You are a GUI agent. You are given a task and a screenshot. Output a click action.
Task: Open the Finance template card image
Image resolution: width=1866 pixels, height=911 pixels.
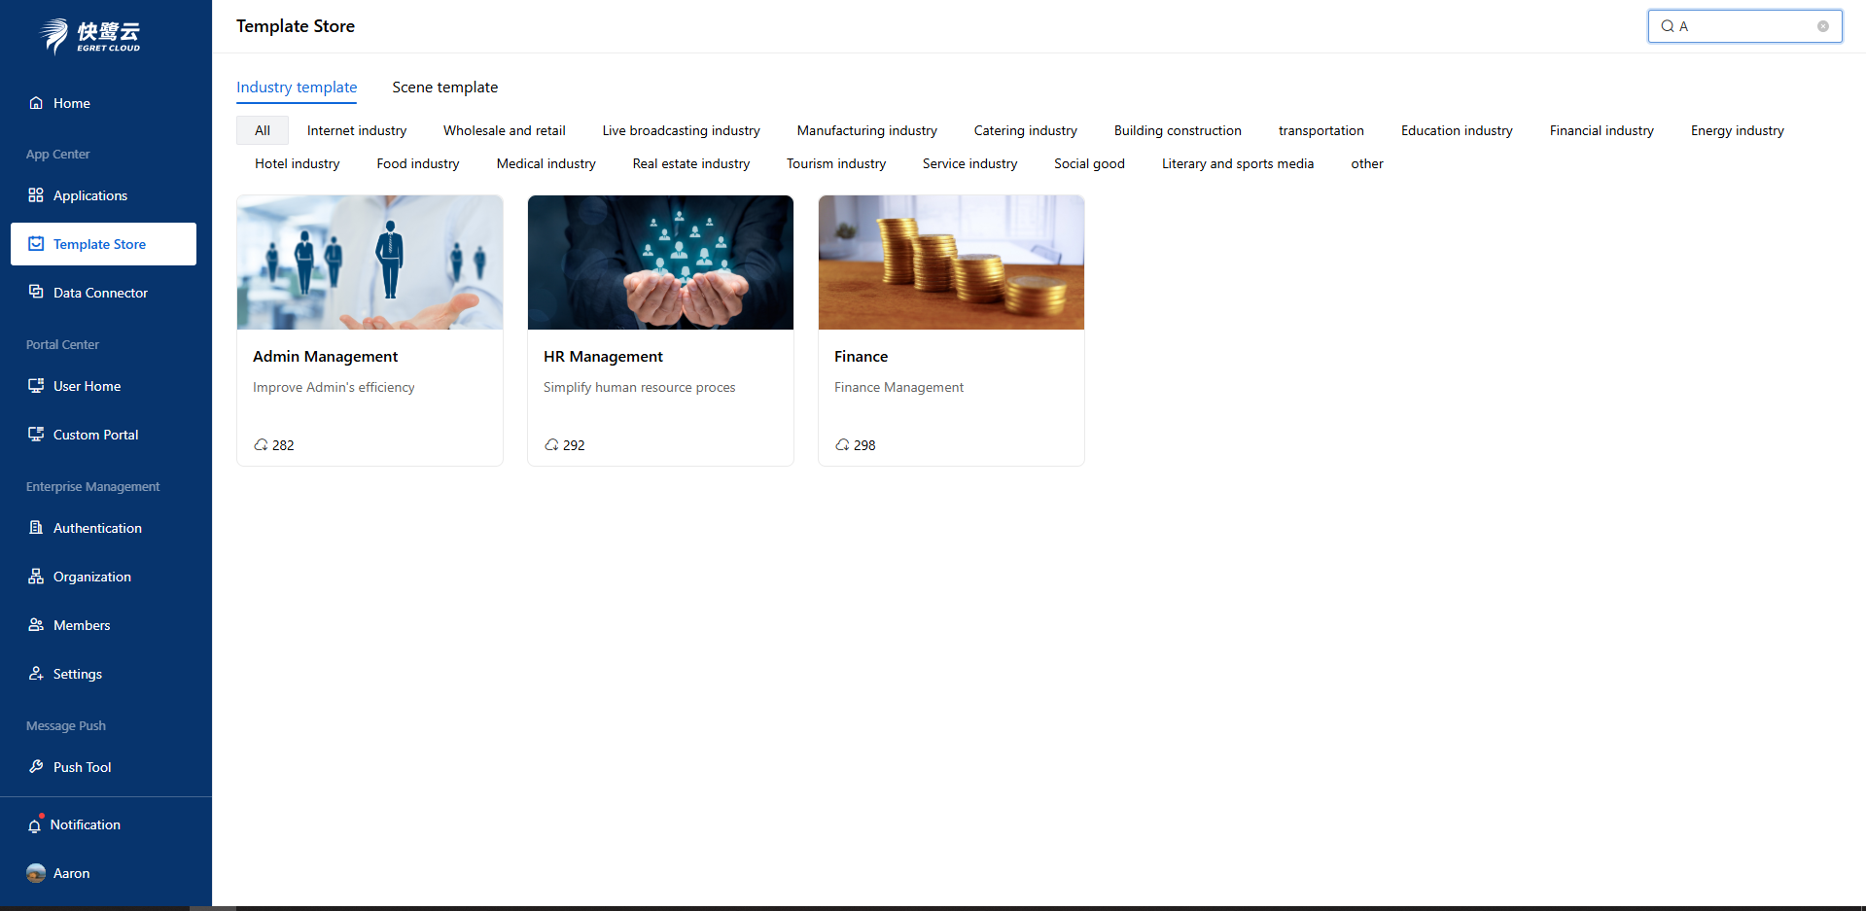click(x=951, y=263)
